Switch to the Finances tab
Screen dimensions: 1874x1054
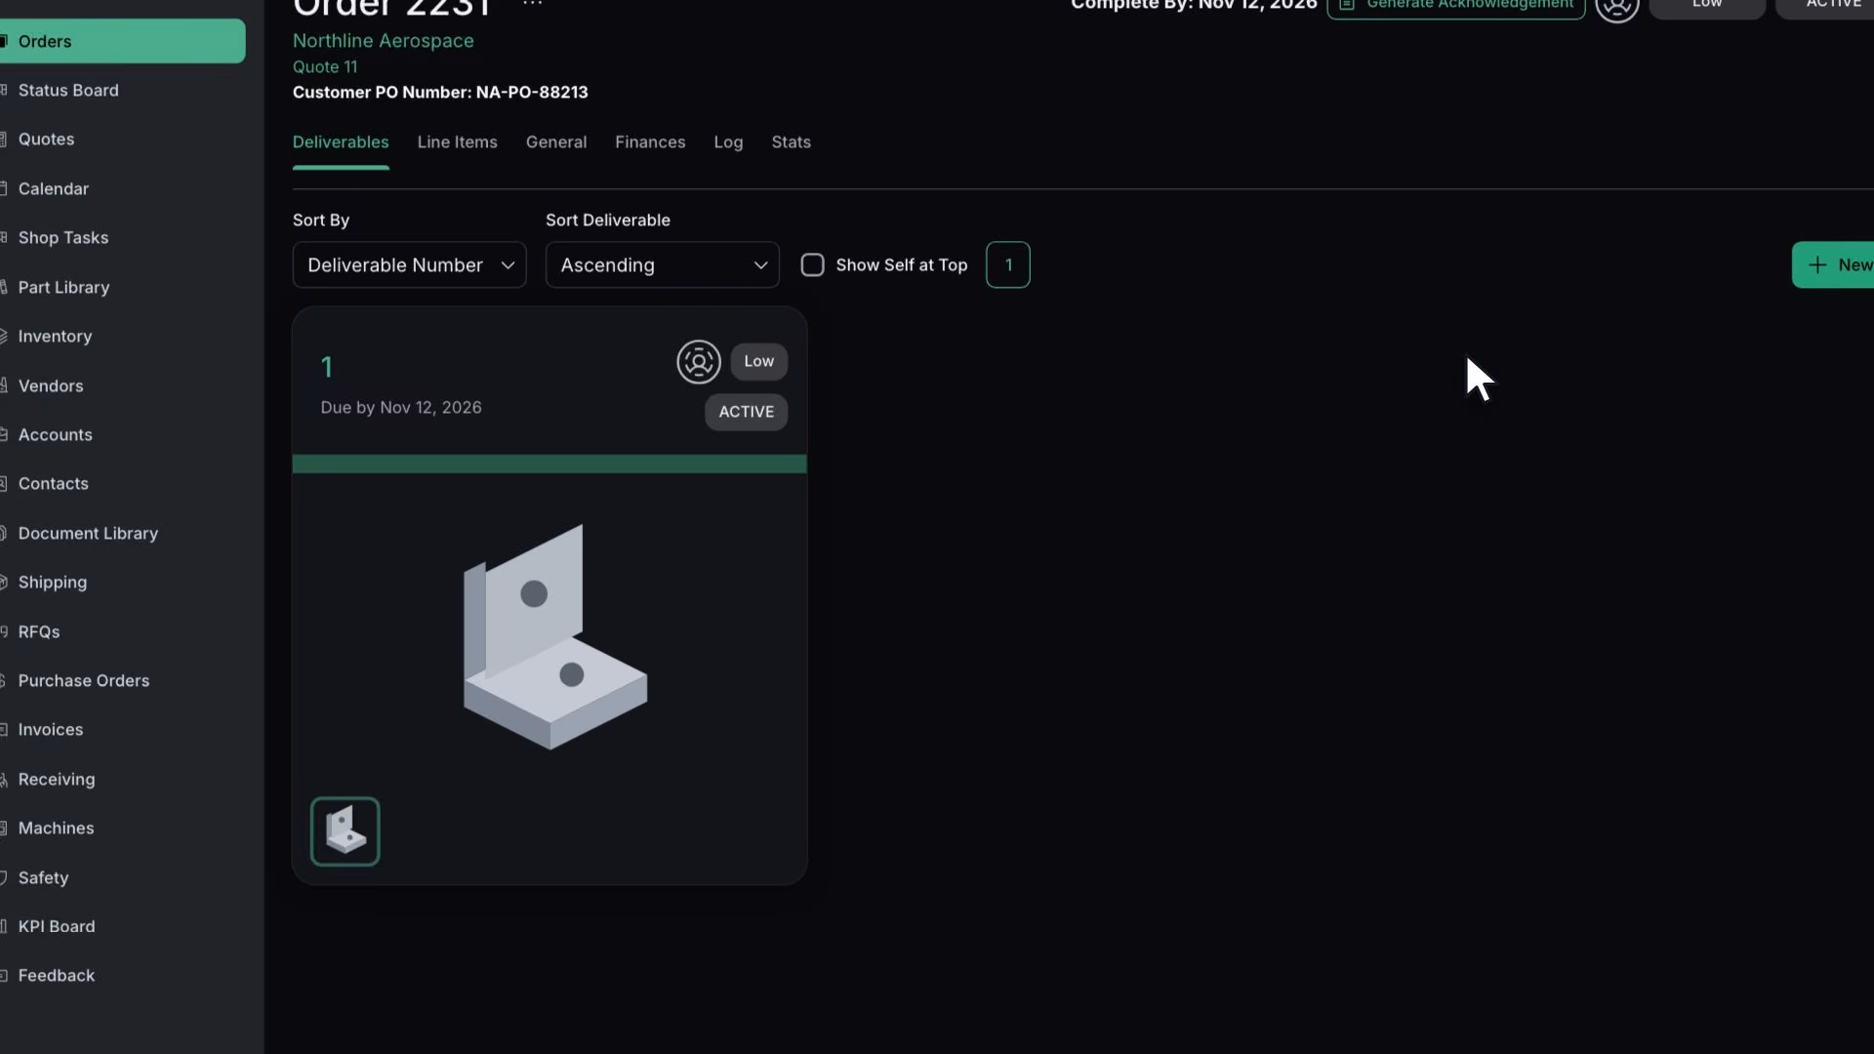650,142
